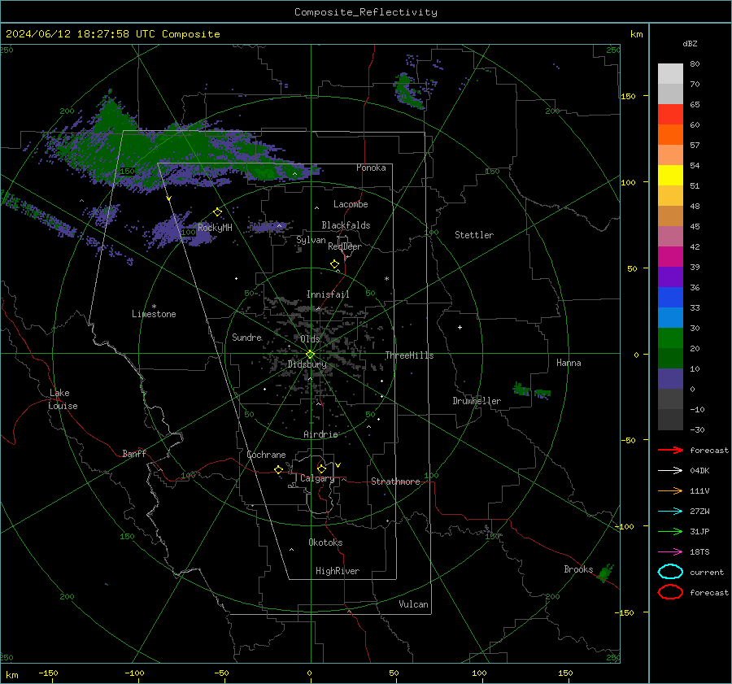
Task: Select the orange swatch between 60 and 57 dBZ
Action: 670,135
